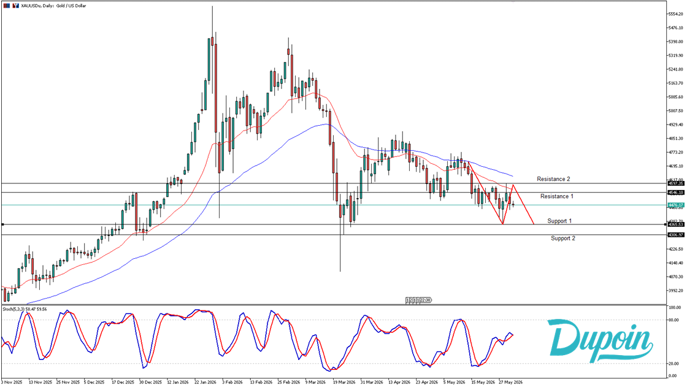Click the left handle of the Support 1 line
687x387 pixels.
(x=2, y=224)
